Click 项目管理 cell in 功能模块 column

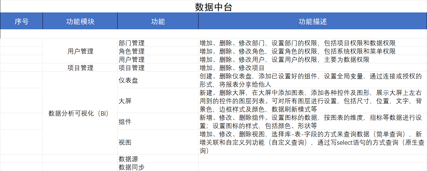pyautogui.click(x=80, y=68)
